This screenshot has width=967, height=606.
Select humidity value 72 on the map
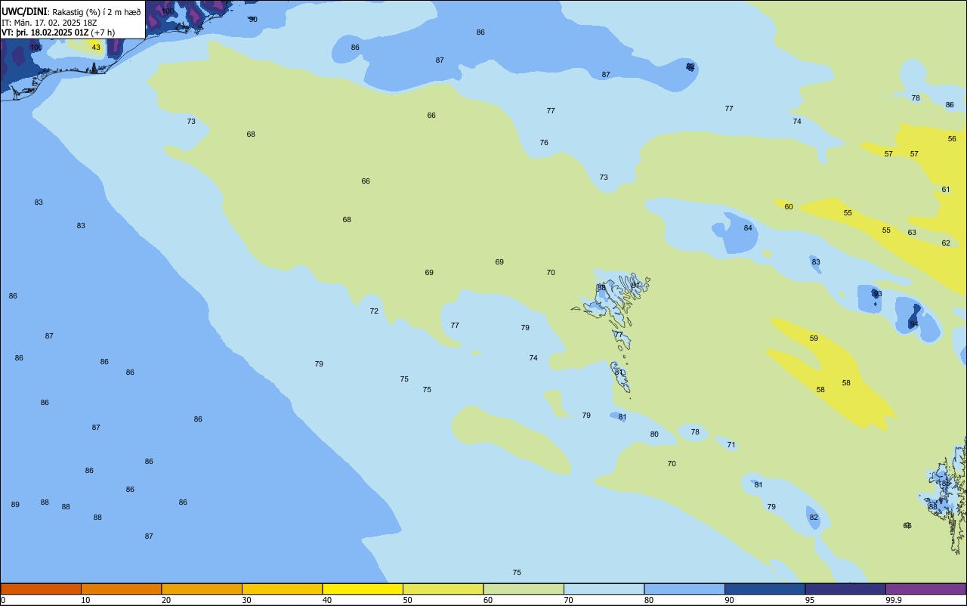coord(374,311)
